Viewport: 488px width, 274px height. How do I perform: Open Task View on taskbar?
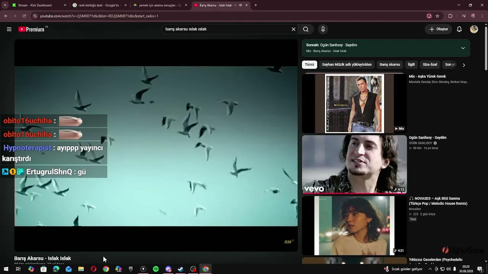coord(18,269)
